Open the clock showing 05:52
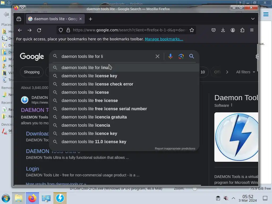 (248, 198)
